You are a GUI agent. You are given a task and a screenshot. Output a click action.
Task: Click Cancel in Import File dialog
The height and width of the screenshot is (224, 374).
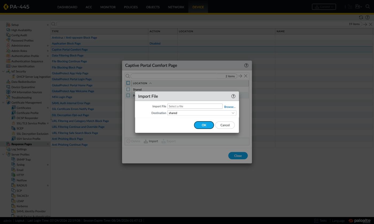click(225, 125)
